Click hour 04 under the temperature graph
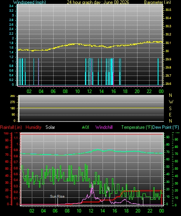This screenshot has height=216, width=181. (44, 211)
